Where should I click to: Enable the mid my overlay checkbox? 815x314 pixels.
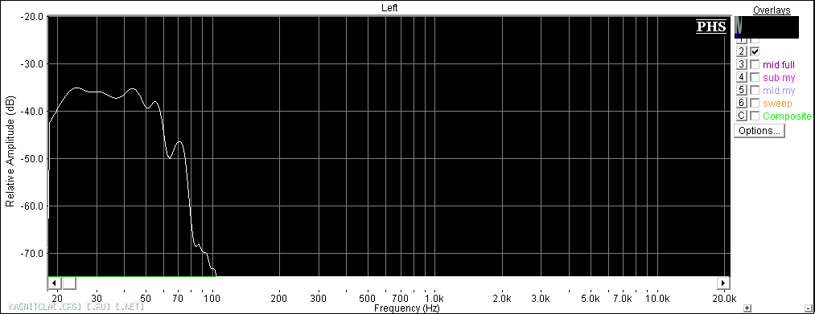(x=755, y=90)
